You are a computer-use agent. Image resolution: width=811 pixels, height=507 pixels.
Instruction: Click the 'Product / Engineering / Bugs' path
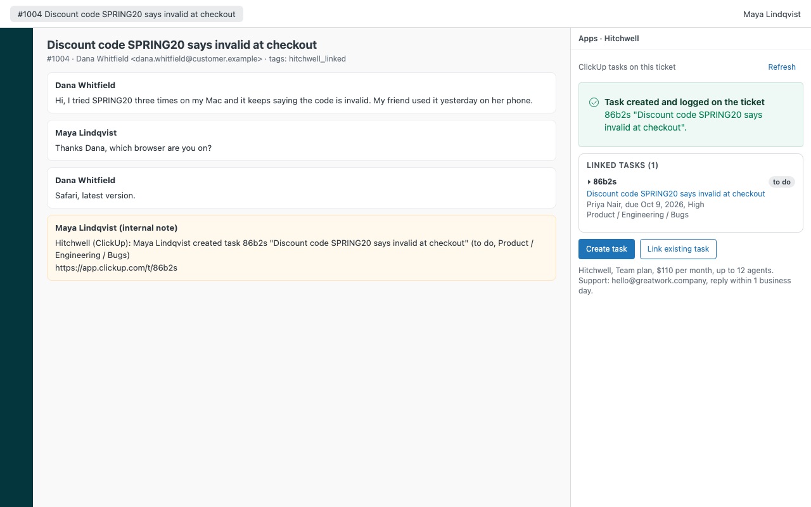click(x=637, y=215)
